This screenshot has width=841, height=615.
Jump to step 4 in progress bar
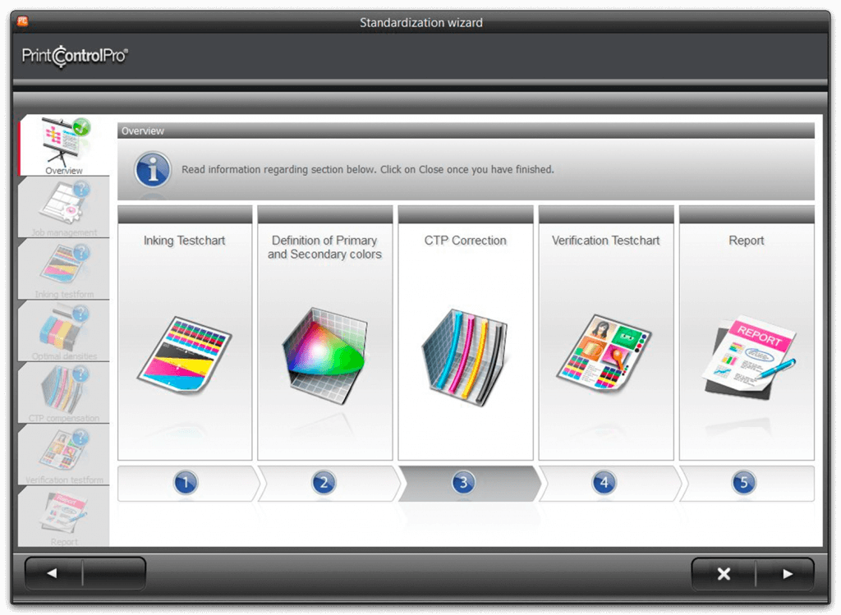click(604, 483)
